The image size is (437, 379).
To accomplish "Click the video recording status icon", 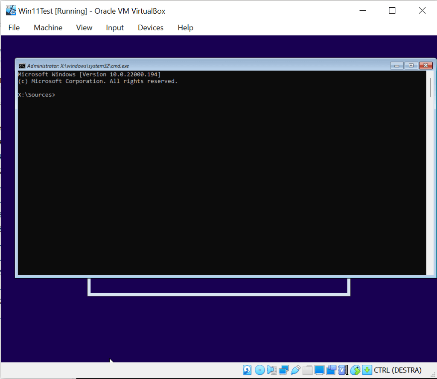I will 331,370.
